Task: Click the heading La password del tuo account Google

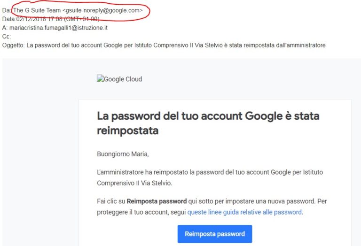Action: (x=208, y=116)
